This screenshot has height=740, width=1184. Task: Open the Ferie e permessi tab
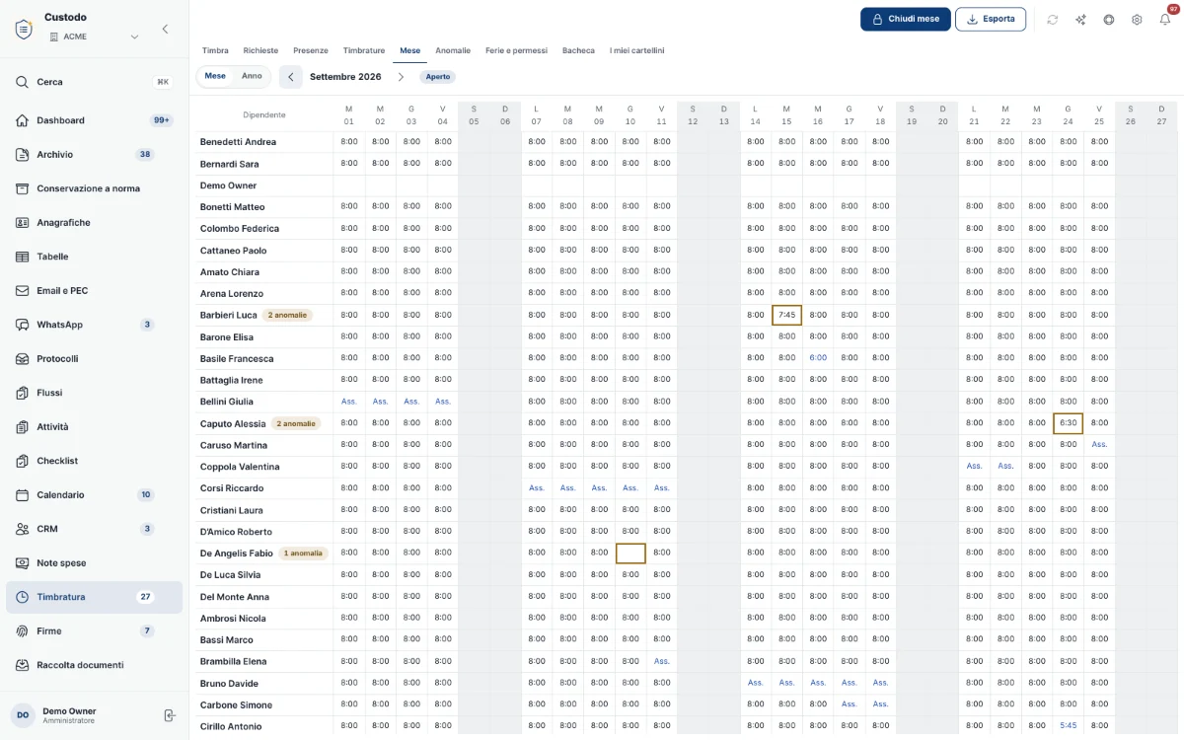[516, 50]
